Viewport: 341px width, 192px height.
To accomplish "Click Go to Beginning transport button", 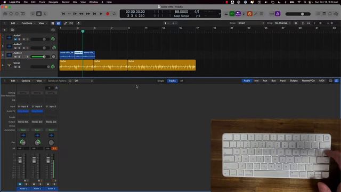I will [x=63, y=14].
